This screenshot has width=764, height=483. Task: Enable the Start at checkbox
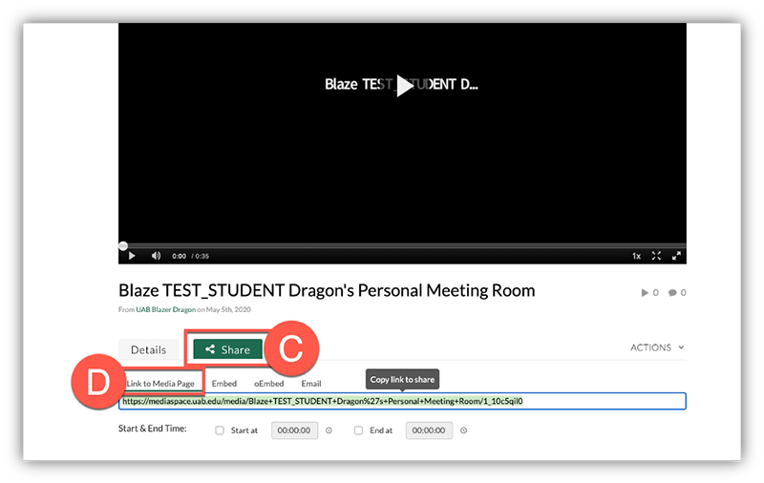pyautogui.click(x=220, y=430)
